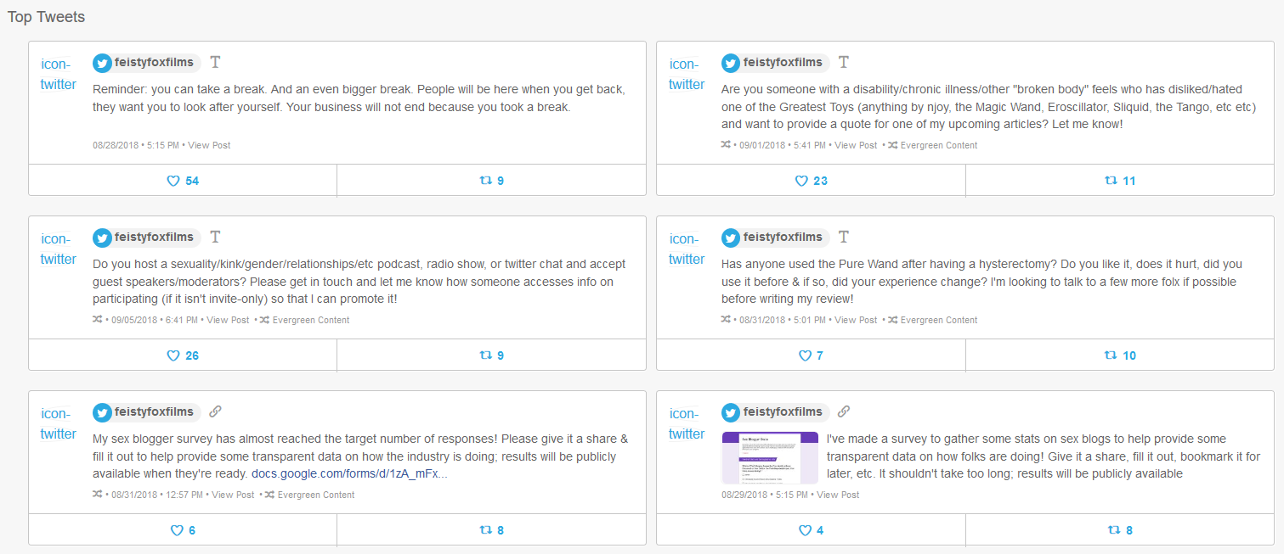Screen dimensions: 1284x554
Task: Click icon-twitter label on the podcast tweet
Action: click(59, 249)
